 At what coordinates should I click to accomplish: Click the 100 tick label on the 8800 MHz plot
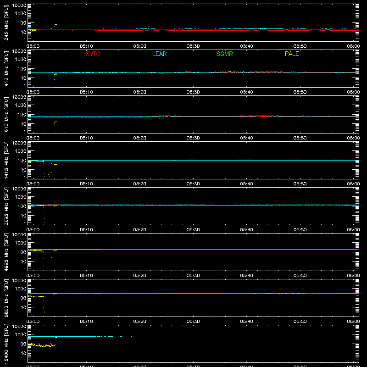pyautogui.click(x=22, y=298)
